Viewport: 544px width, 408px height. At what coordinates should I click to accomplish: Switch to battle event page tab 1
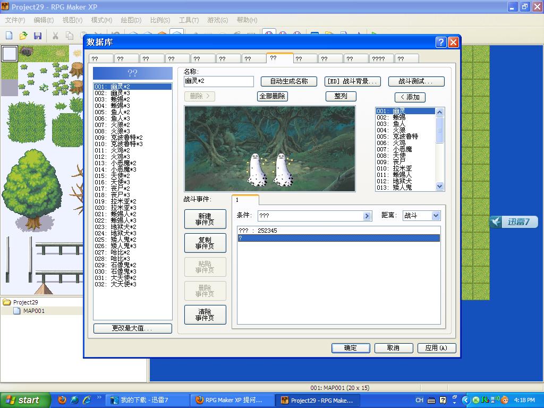(x=245, y=200)
